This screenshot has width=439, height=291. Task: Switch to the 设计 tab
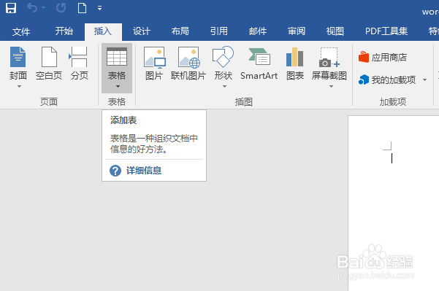pos(142,31)
